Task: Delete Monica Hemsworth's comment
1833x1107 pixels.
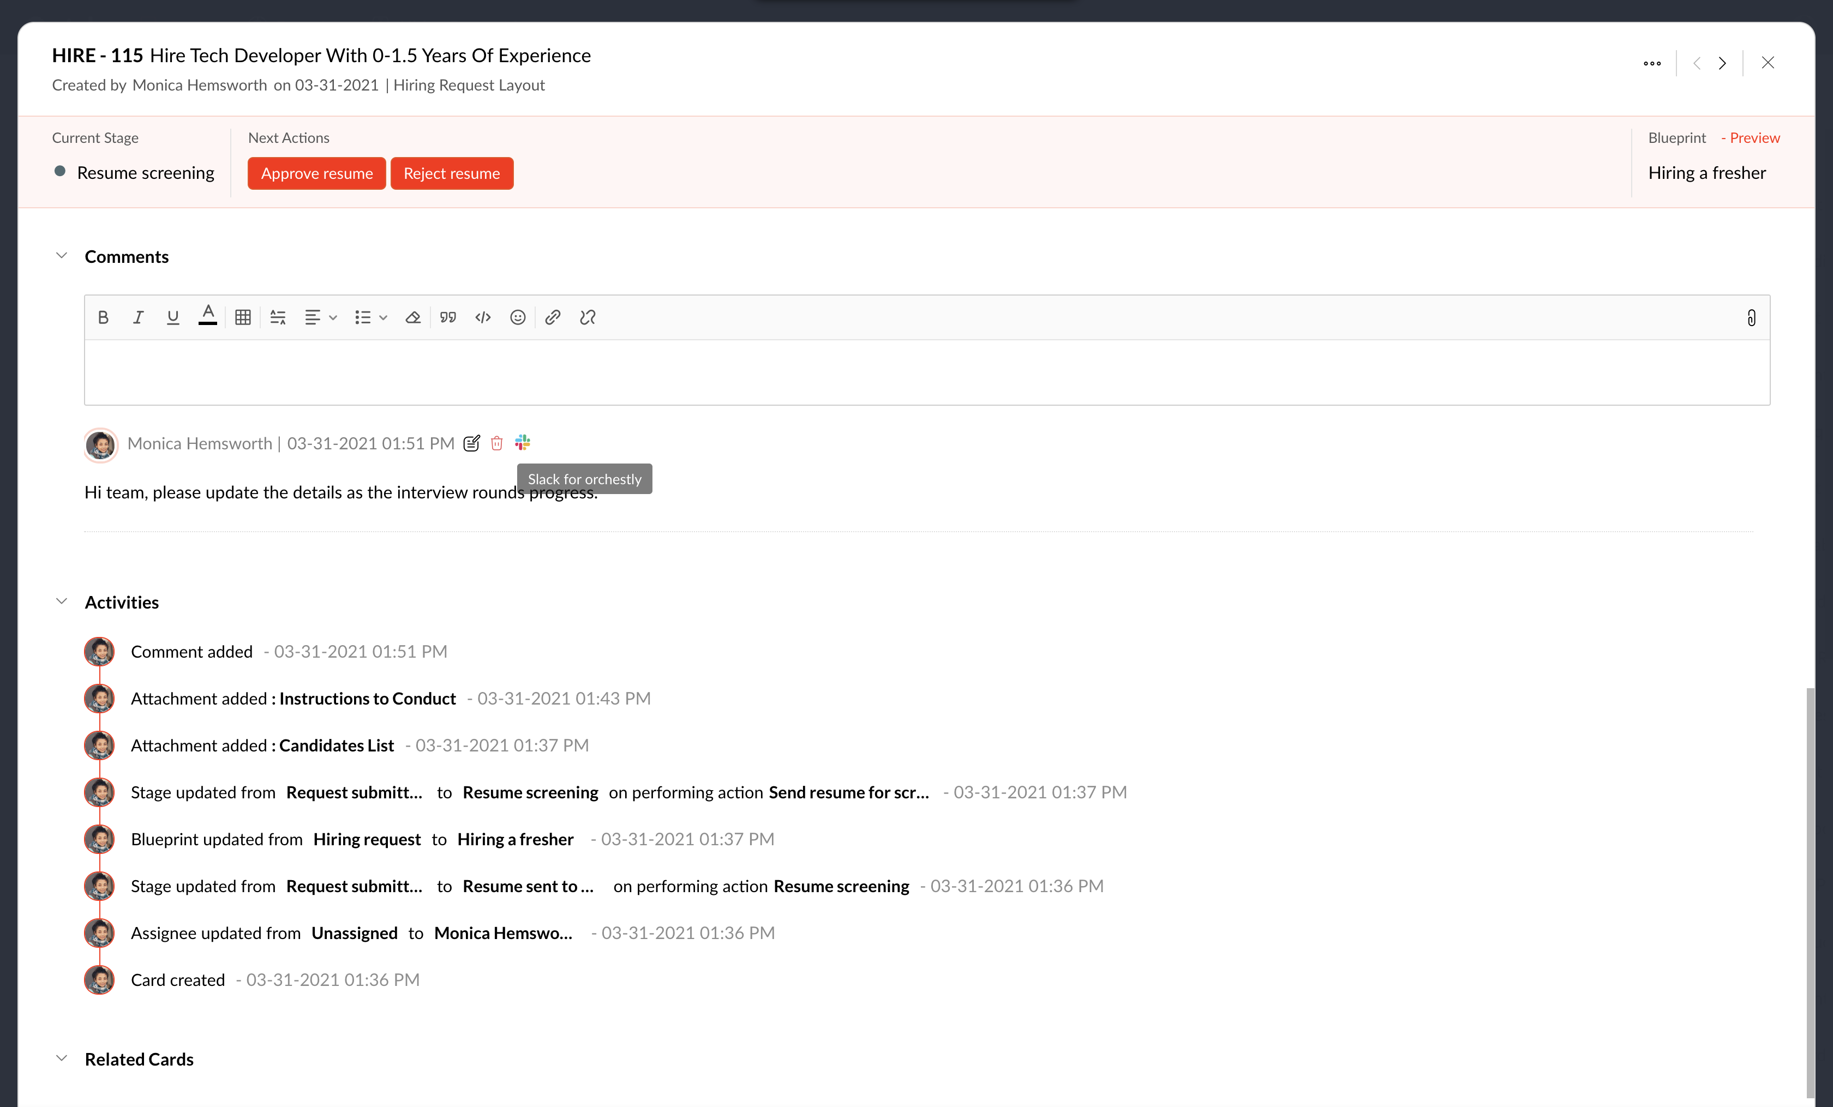Action: (x=497, y=444)
